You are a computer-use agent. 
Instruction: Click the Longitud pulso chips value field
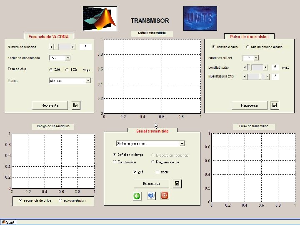pyautogui.click(x=275, y=67)
